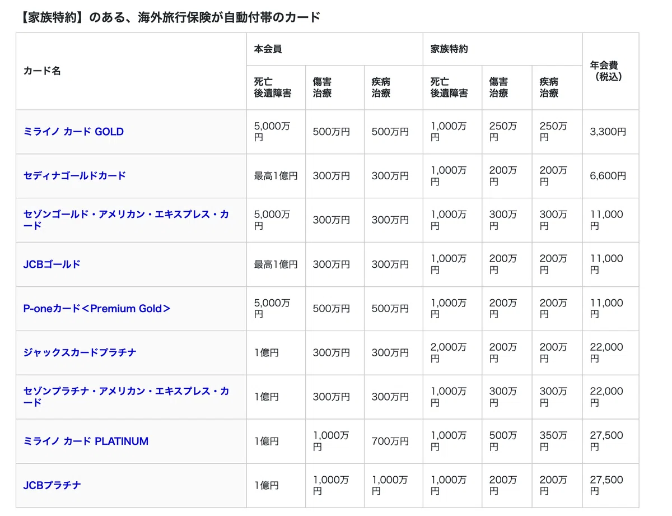Click 5,000万円 cell in P-oneカード row
Viewport: 672px width, 516px height.
(276, 308)
